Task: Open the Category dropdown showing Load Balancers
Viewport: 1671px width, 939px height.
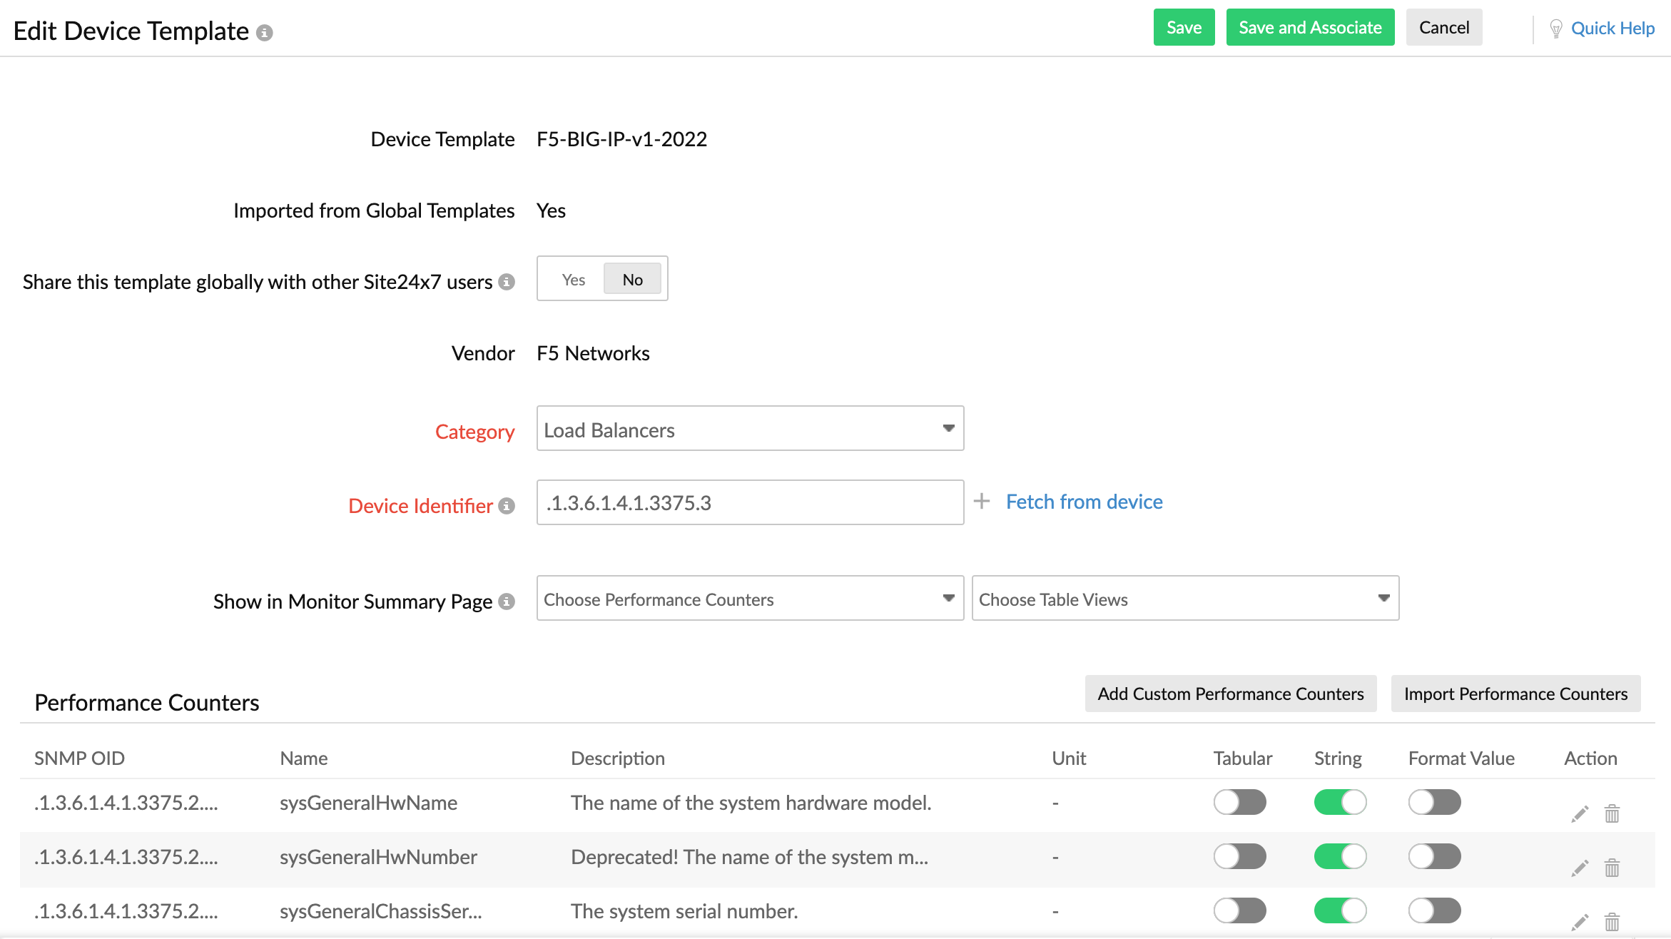Action: click(750, 429)
